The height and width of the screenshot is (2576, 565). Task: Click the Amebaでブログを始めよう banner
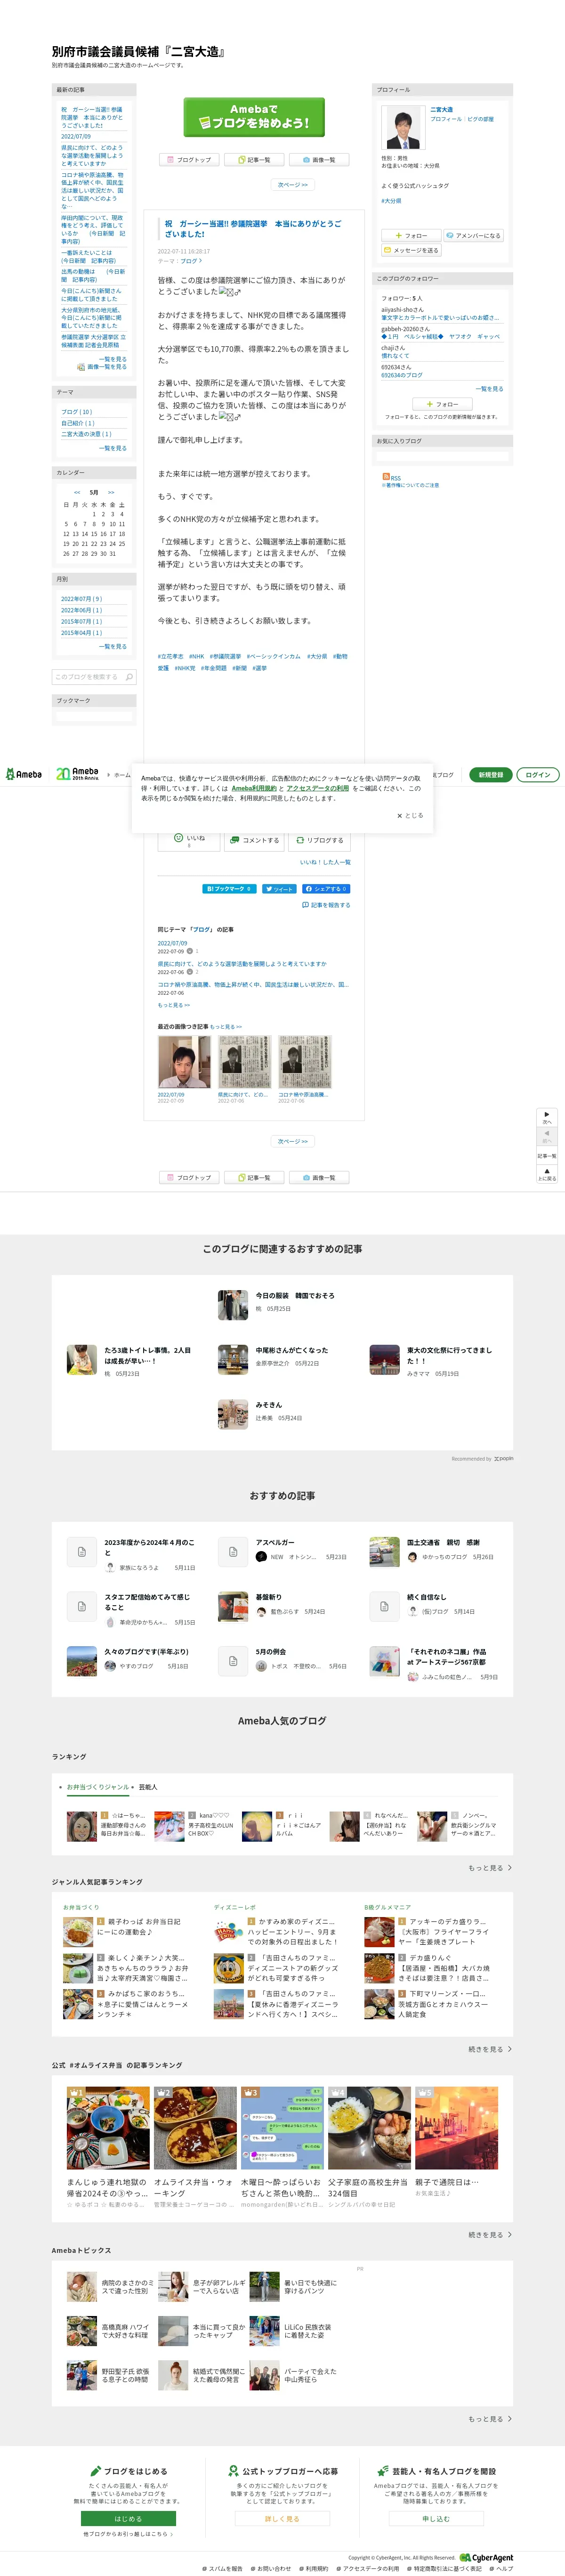tap(254, 116)
